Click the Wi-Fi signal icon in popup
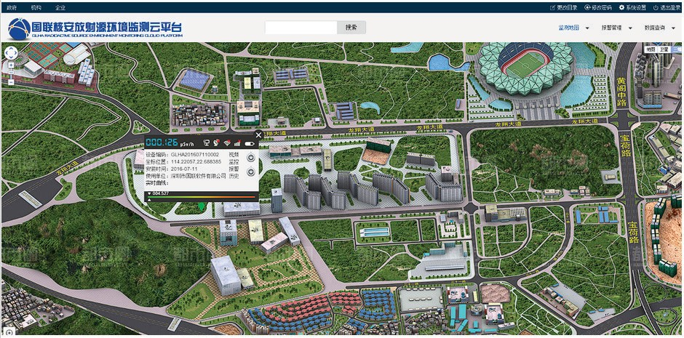 coord(226,143)
